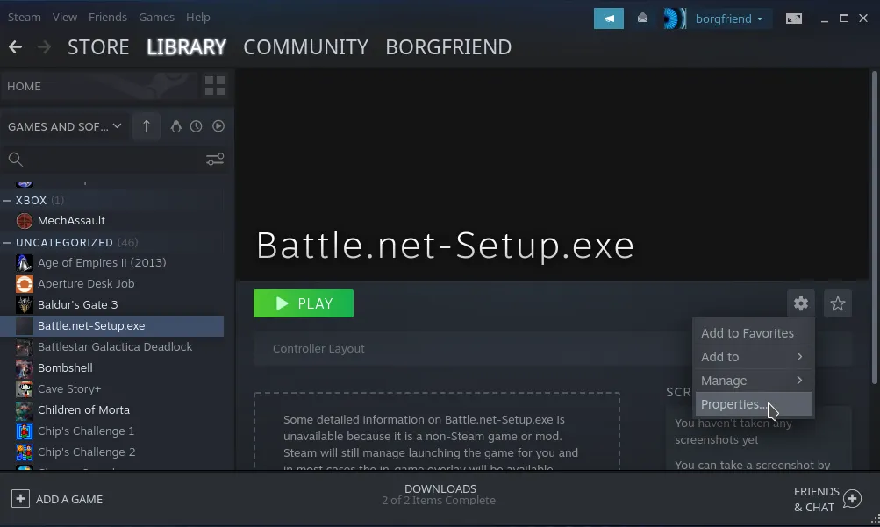This screenshot has height=527, width=880.
Task: Toggle the Linux penguin games filter
Action: (x=175, y=126)
